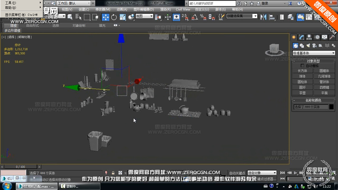Screen dimensions: 338x190
Task: Open the 标准基本体 dropdown
Action: pos(314,53)
